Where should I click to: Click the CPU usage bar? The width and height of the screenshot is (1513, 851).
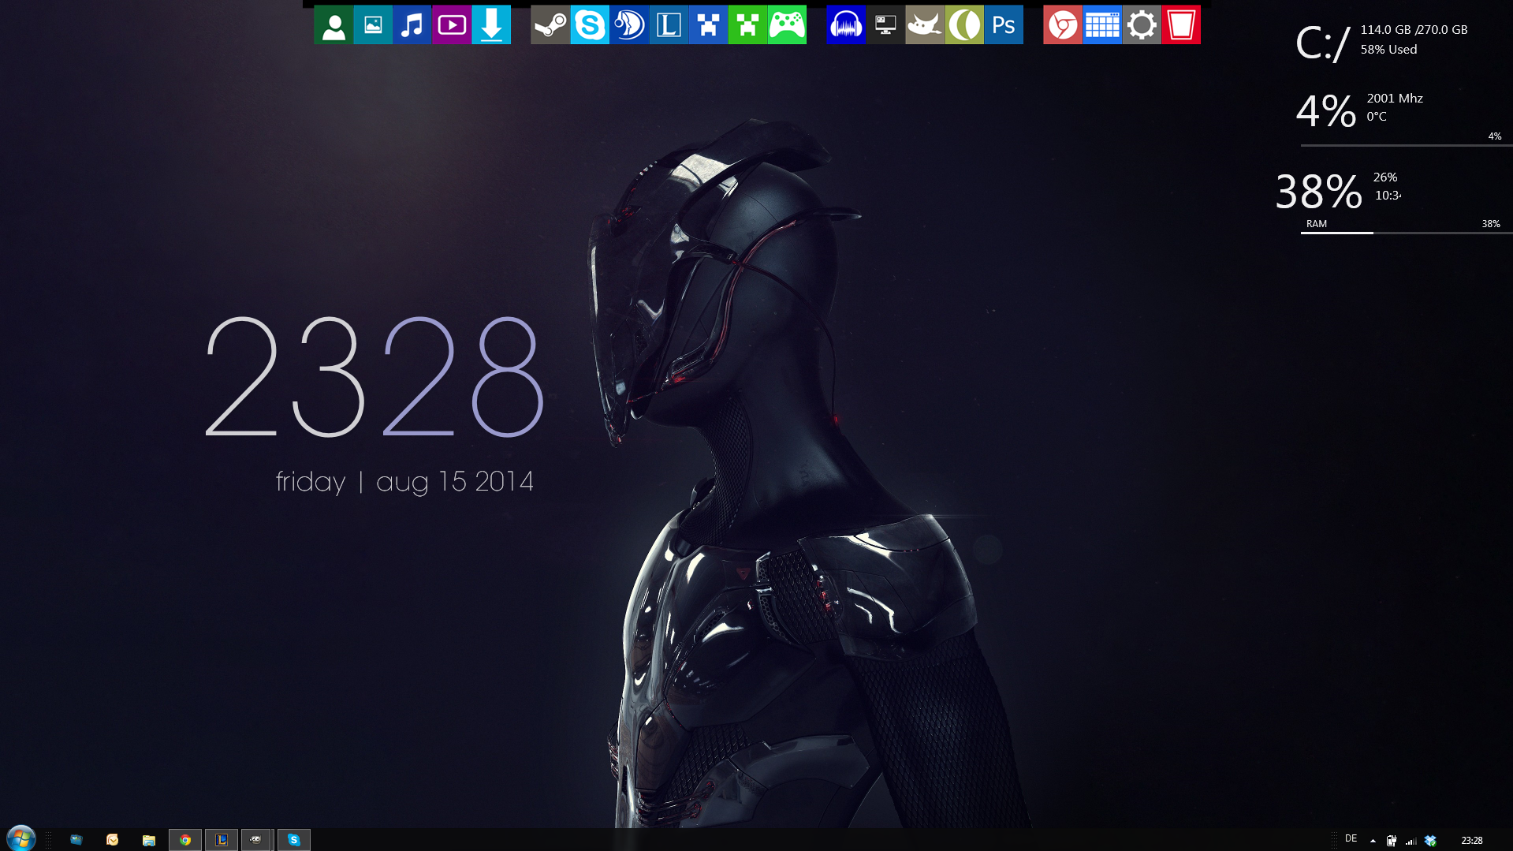coord(1406,146)
